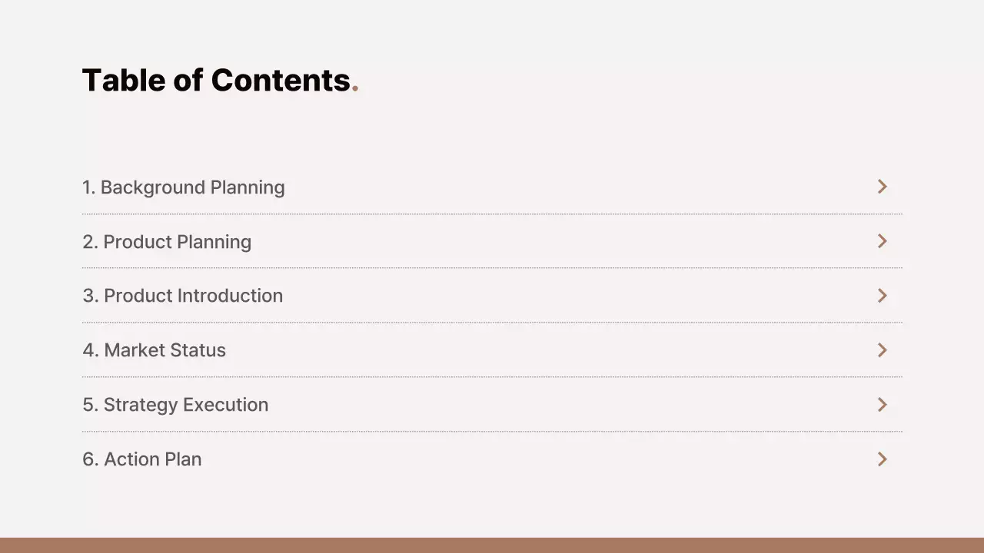Click the Market Status arrow icon
The height and width of the screenshot is (553, 984).
coord(882,350)
